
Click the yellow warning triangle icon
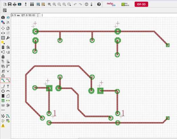tap(3, 126)
